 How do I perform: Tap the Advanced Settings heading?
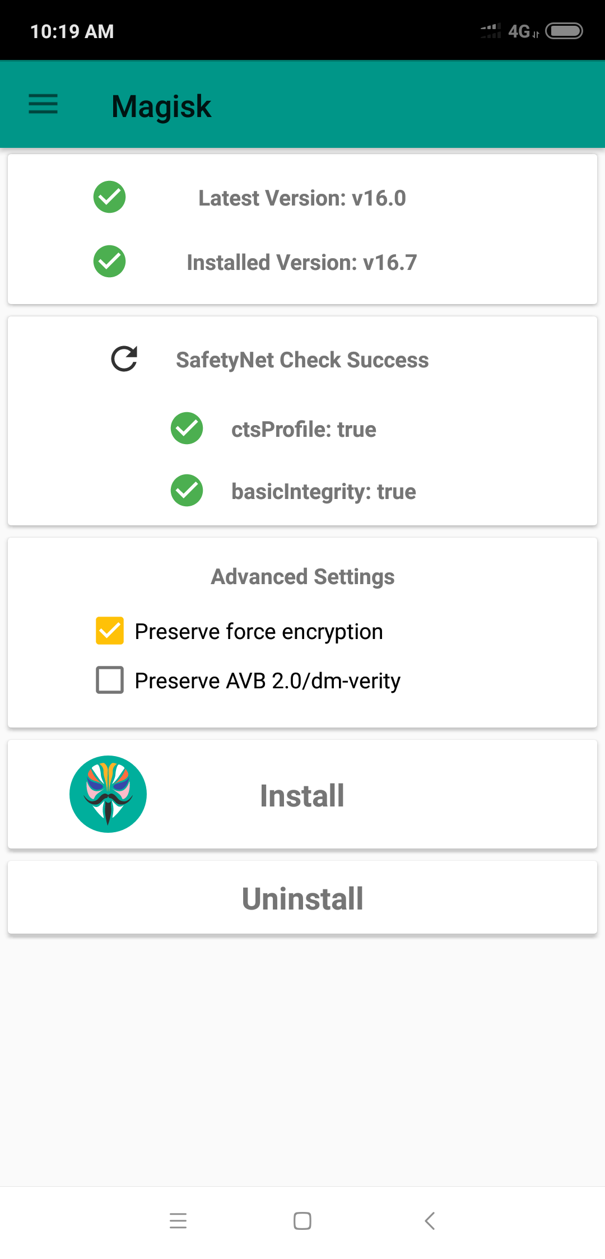pos(302,577)
